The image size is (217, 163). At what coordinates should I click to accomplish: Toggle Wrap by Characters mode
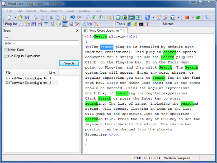pos(125,17)
